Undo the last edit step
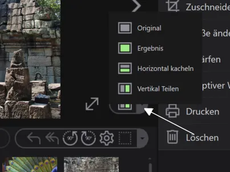 [34, 138]
